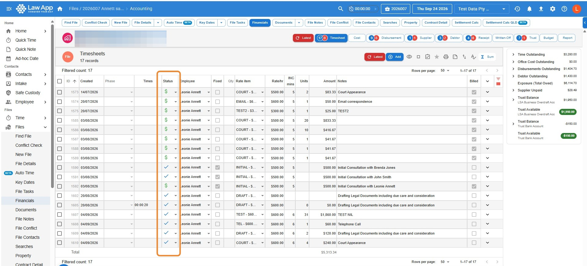Image resolution: width=587 pixels, height=266 pixels.
Task: Click the spell check icon in Timesheets toolbar
Action: pyautogui.click(x=473, y=57)
